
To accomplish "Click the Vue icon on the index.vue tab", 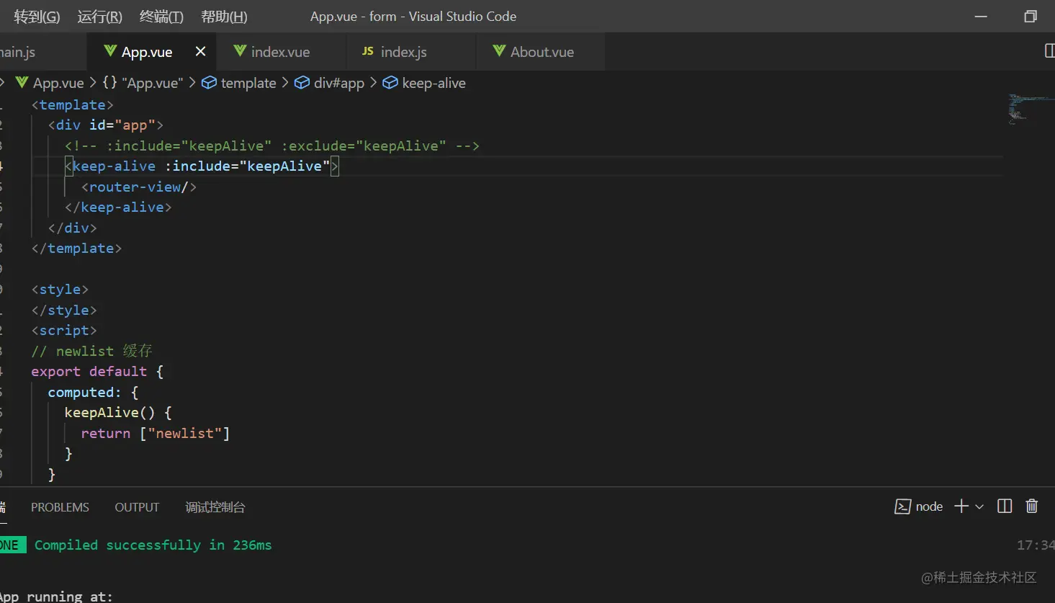I will click(x=240, y=51).
